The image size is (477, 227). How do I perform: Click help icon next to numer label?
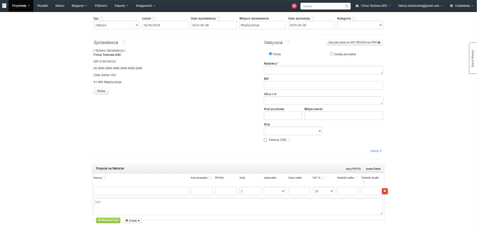click(x=154, y=19)
